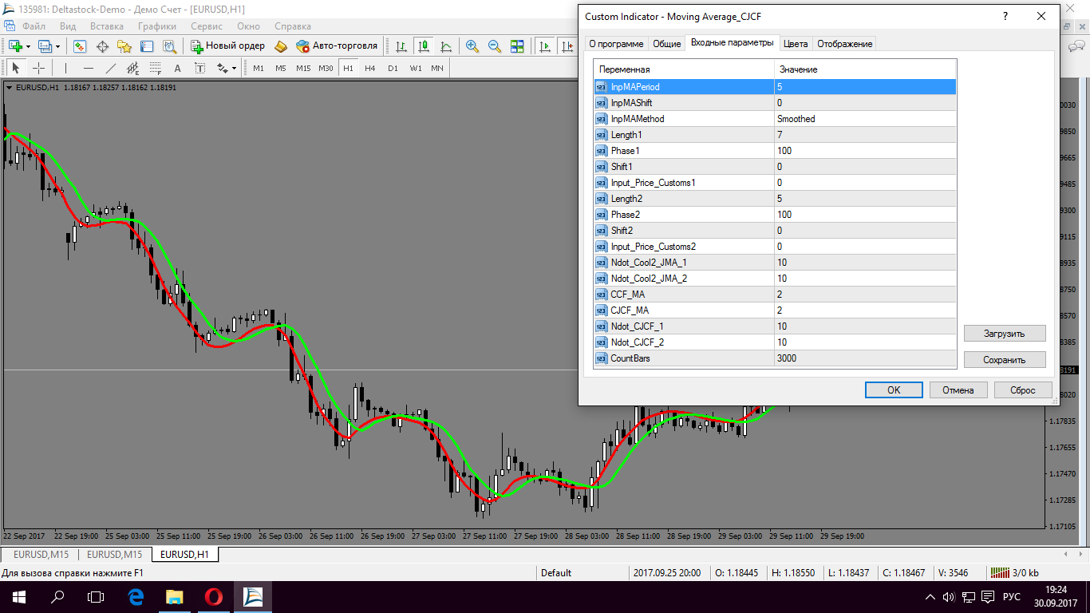Open Opera browser from the taskbar
The height and width of the screenshot is (613, 1090).
[x=213, y=596]
